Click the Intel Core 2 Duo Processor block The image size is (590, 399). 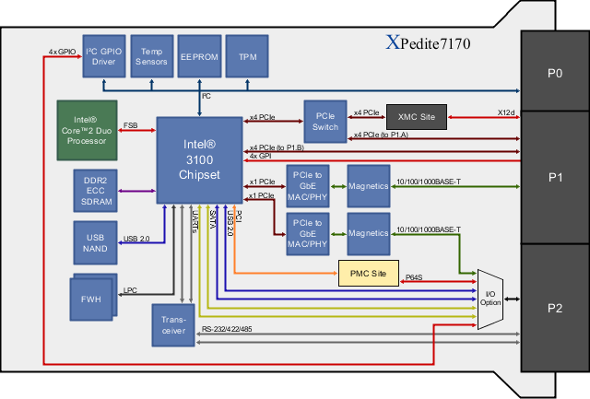click(x=87, y=130)
